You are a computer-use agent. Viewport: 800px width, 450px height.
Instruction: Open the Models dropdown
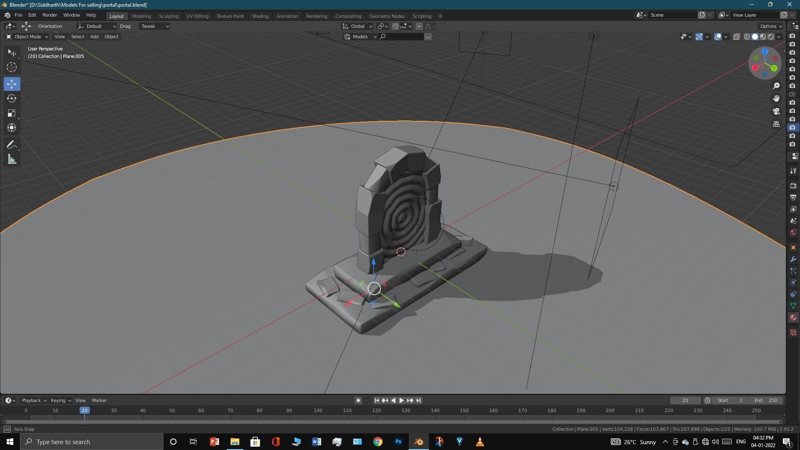(360, 37)
